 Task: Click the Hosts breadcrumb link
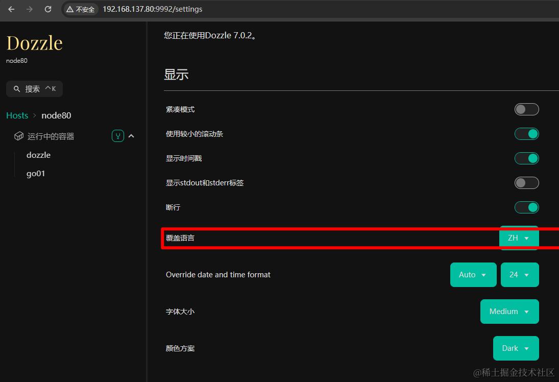[x=16, y=115]
